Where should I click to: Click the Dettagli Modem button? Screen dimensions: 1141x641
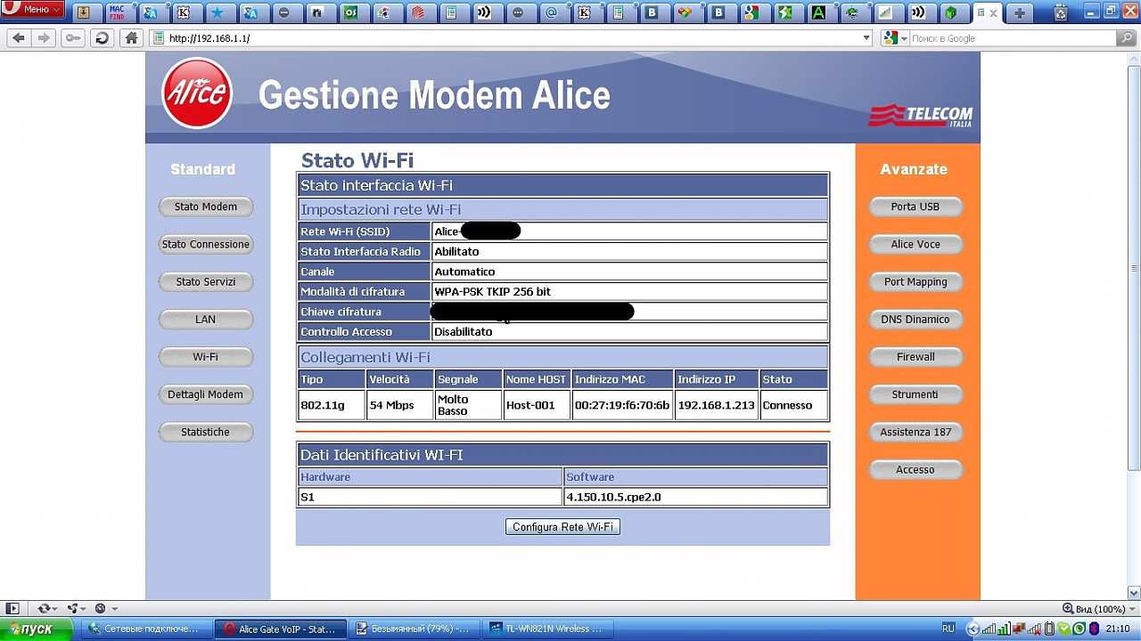click(x=205, y=394)
